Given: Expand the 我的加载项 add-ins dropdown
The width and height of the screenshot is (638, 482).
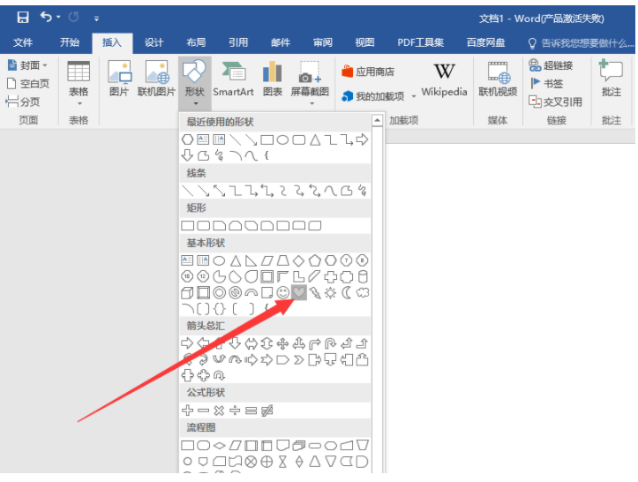Looking at the screenshot, I should 413,96.
